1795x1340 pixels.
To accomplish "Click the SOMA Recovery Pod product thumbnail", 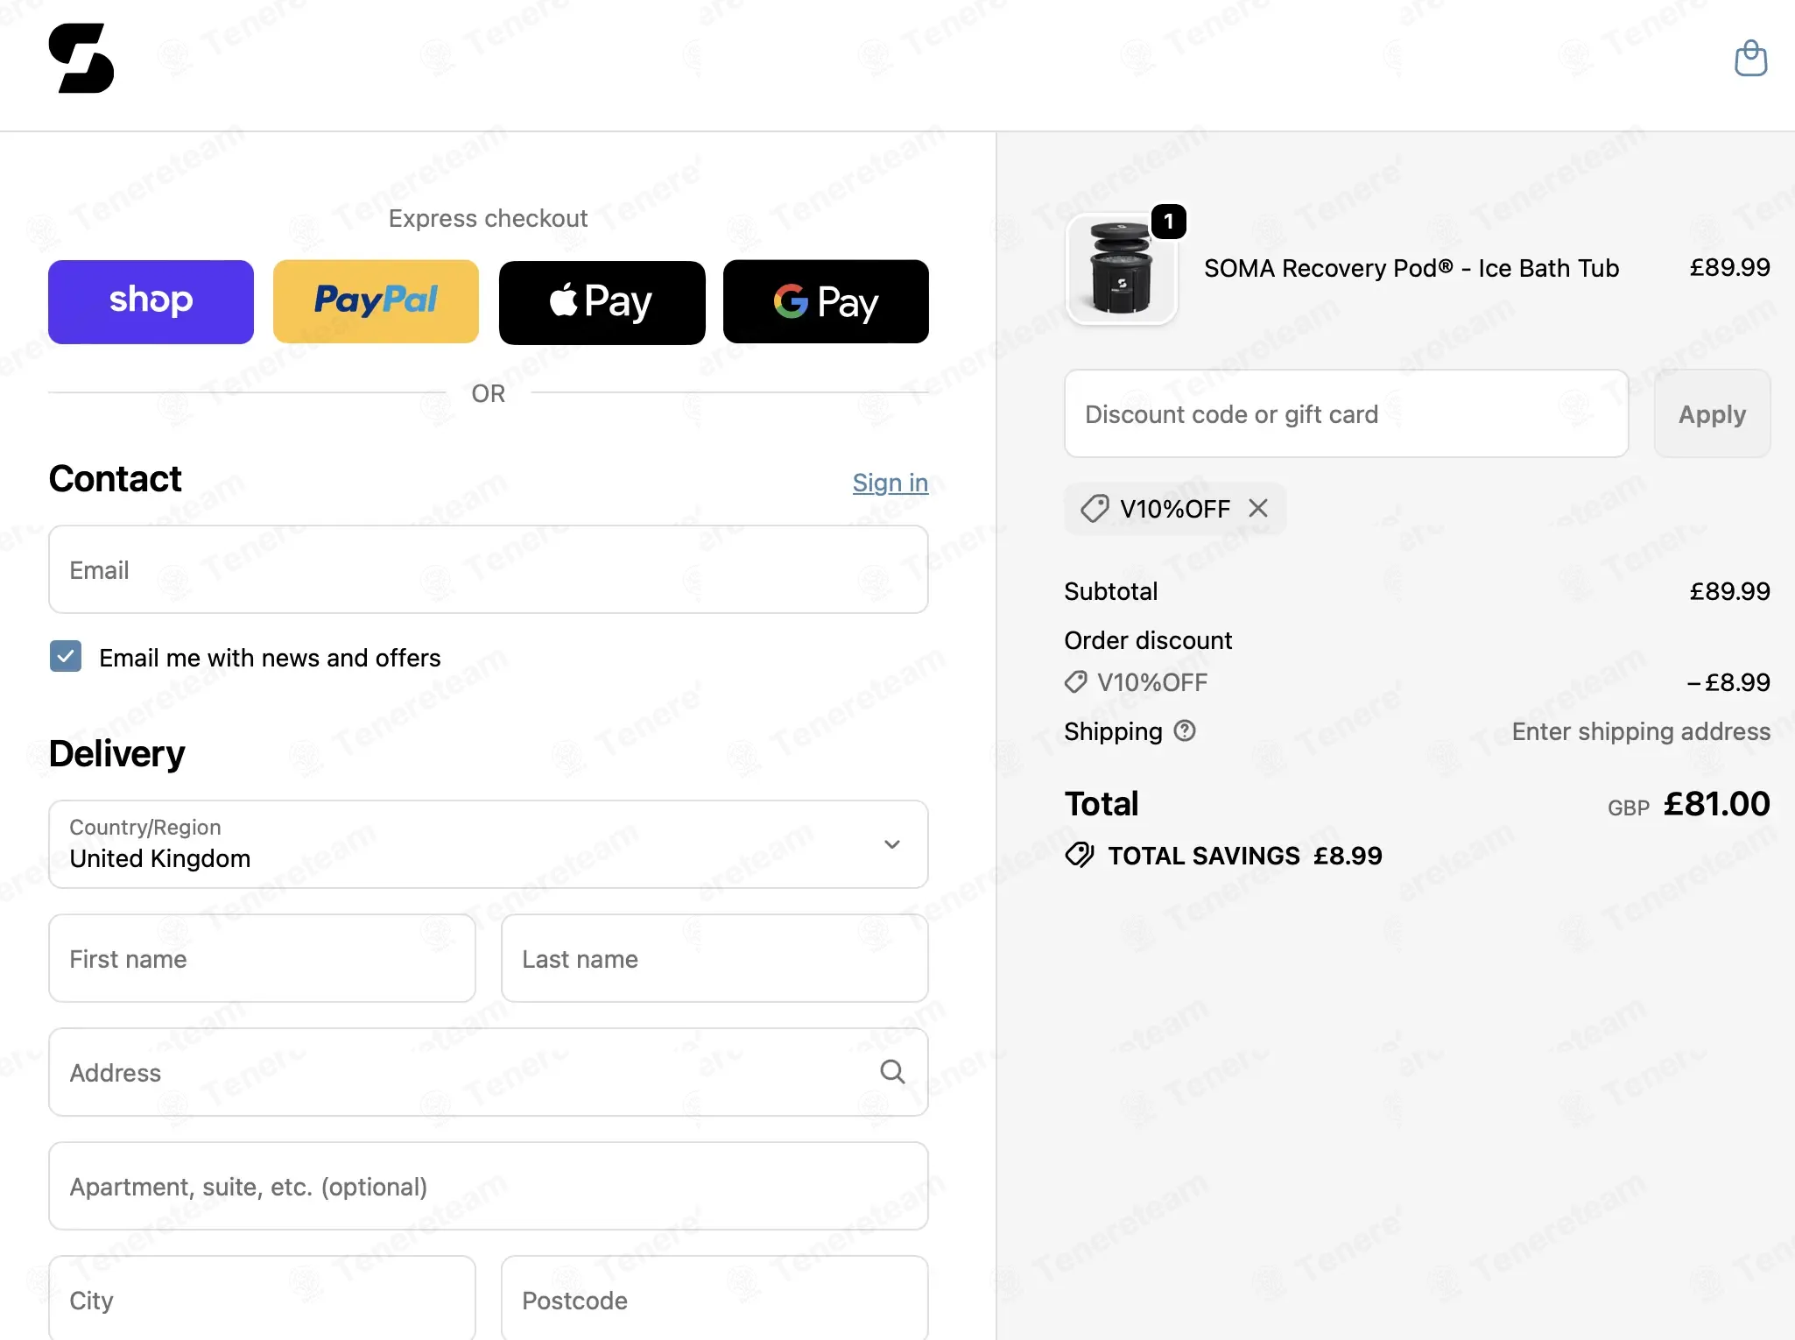I will (1122, 269).
